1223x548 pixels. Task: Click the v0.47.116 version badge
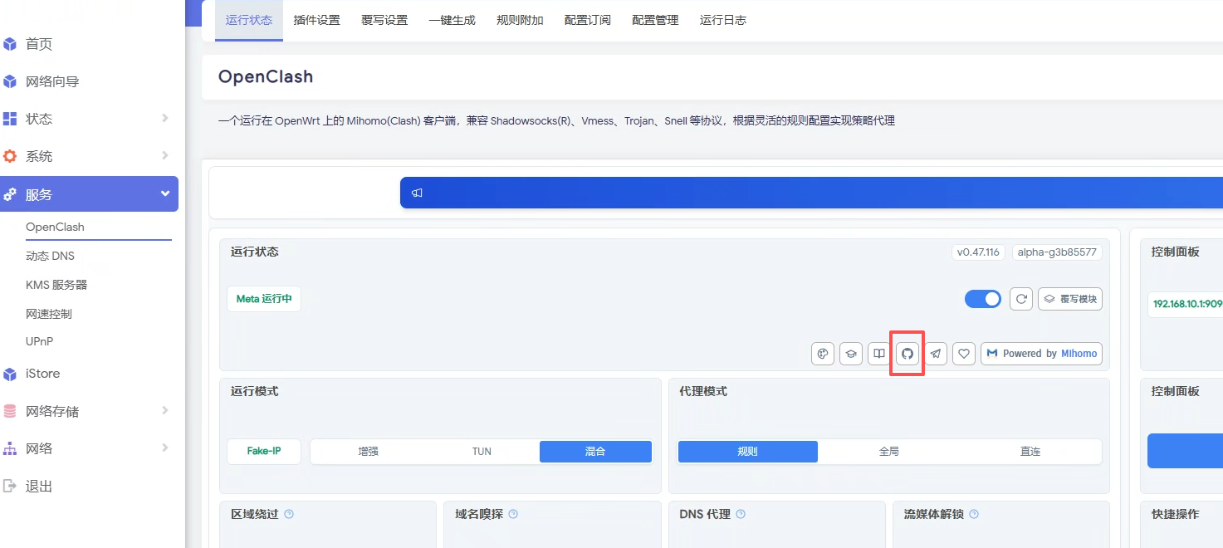click(x=979, y=252)
